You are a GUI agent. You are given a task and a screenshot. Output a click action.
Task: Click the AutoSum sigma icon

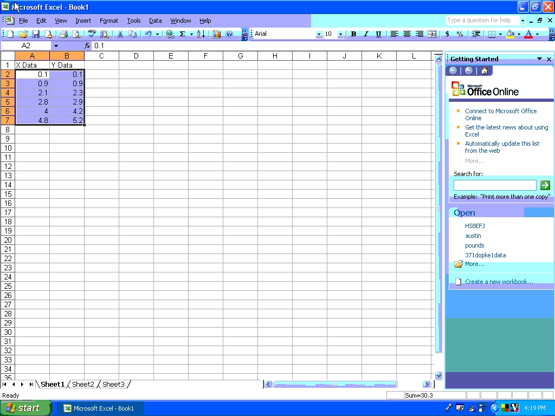[182, 34]
